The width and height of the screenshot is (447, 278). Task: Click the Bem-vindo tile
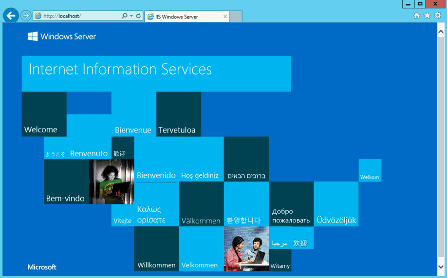(66, 181)
